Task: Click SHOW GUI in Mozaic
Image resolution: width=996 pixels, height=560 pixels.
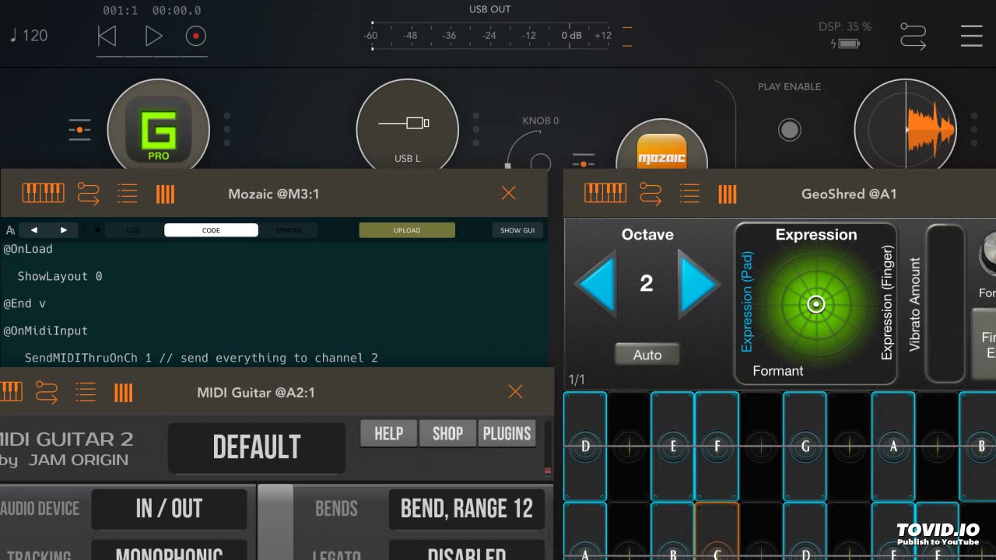Action: point(517,230)
